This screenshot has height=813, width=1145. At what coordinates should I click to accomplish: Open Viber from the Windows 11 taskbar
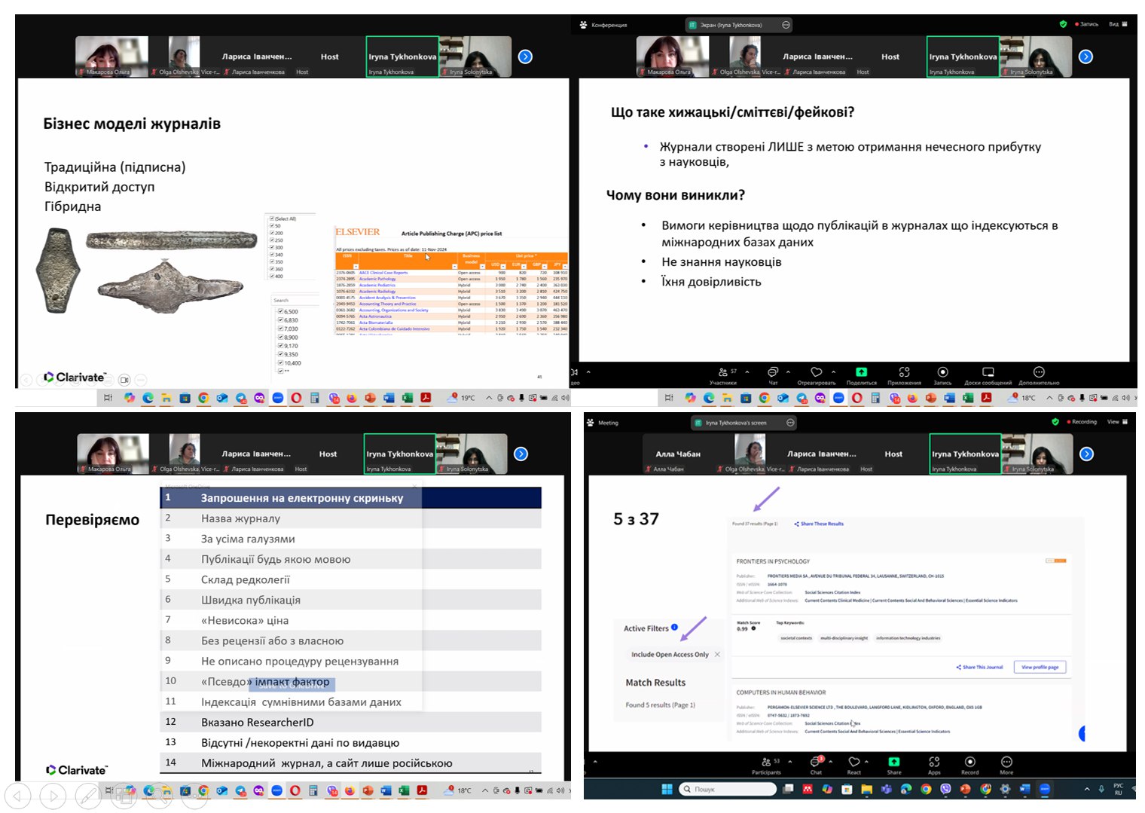coord(945,789)
